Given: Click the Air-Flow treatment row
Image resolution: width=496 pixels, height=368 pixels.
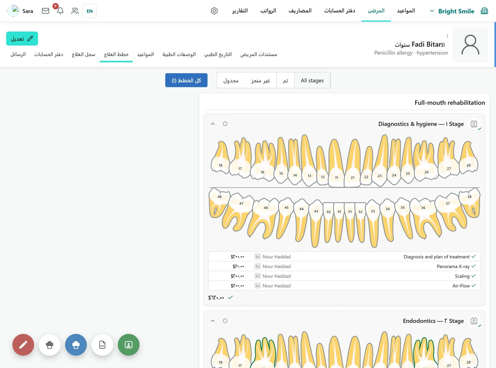Looking at the screenshot, I should [x=344, y=286].
